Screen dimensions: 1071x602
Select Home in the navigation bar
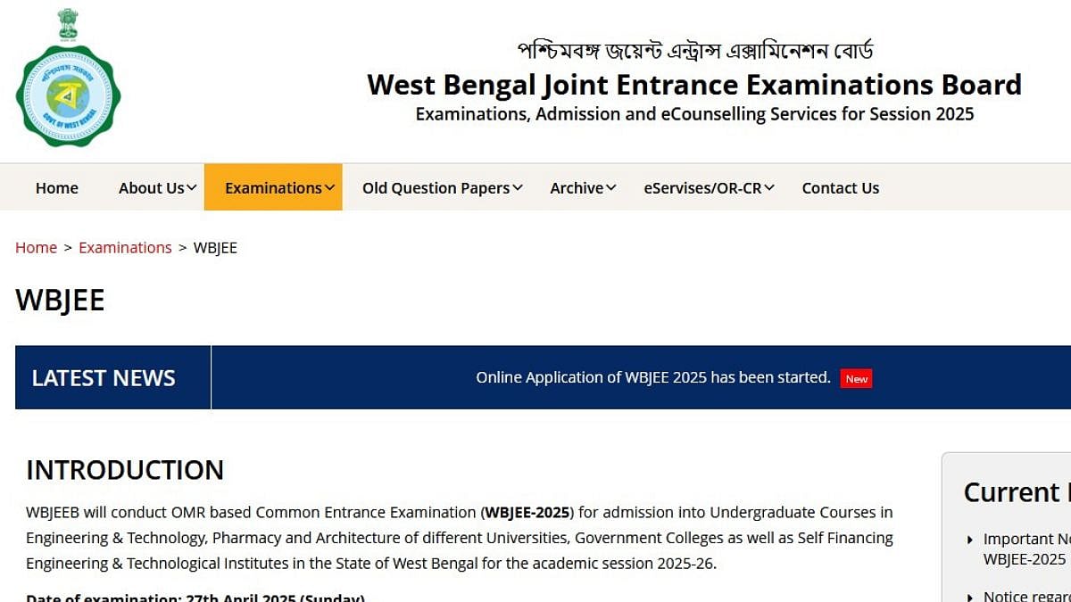(56, 187)
